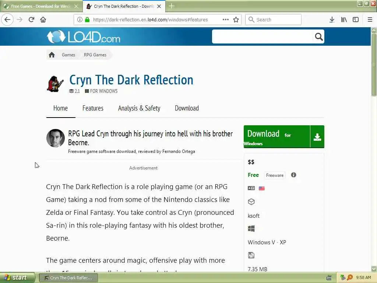This screenshot has width=377, height=283.
Task: Click the breadcrumb home icon
Action: point(52,55)
